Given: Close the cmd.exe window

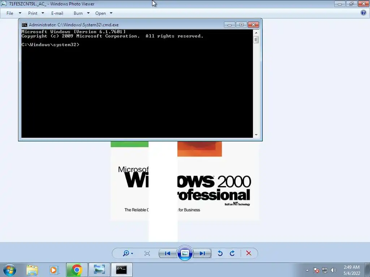Looking at the screenshot, I should (253, 25).
